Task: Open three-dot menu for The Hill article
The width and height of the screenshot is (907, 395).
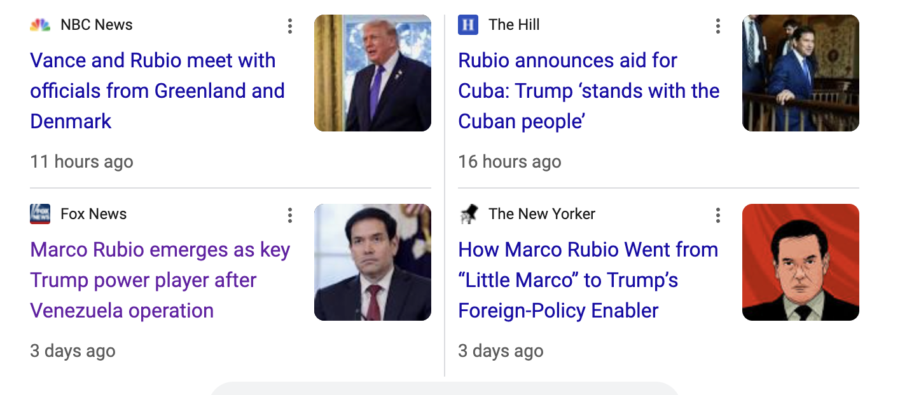Action: pyautogui.click(x=718, y=26)
